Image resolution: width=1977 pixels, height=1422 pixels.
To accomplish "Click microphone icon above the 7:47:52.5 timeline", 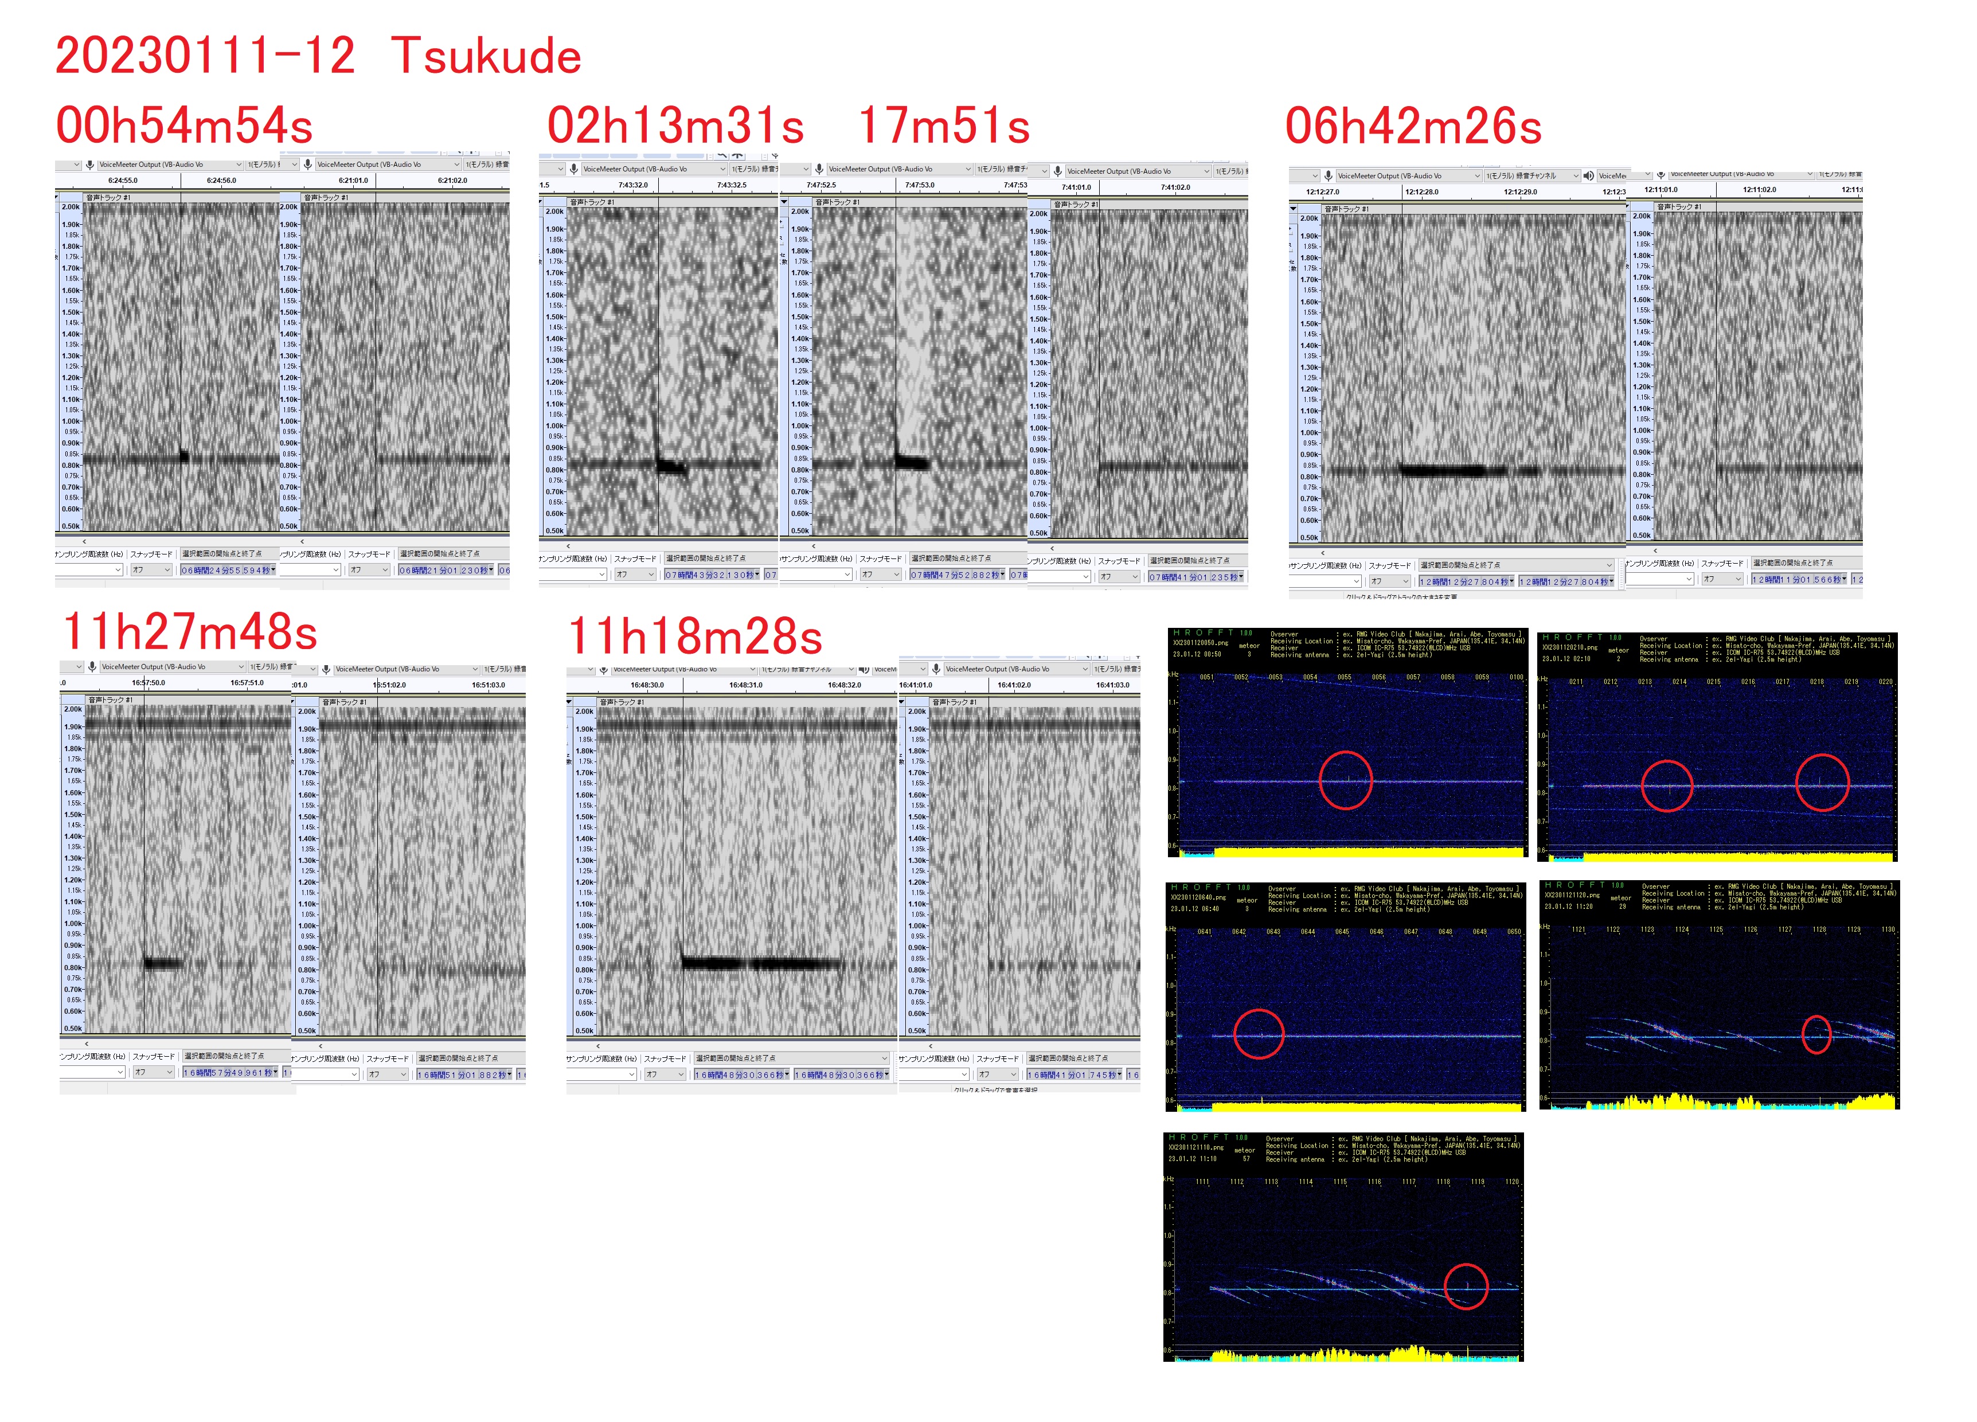I will click(x=819, y=169).
